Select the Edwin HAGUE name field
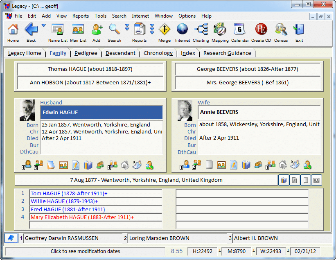This screenshot has height=260, width=336. click(x=101, y=112)
